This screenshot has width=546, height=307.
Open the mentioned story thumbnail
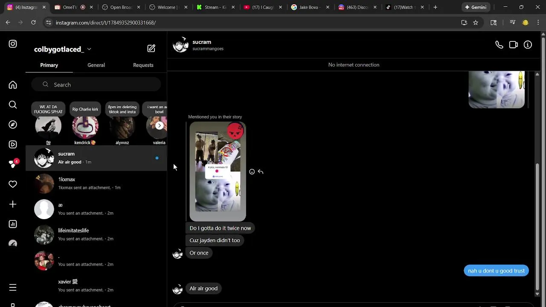pos(218,171)
